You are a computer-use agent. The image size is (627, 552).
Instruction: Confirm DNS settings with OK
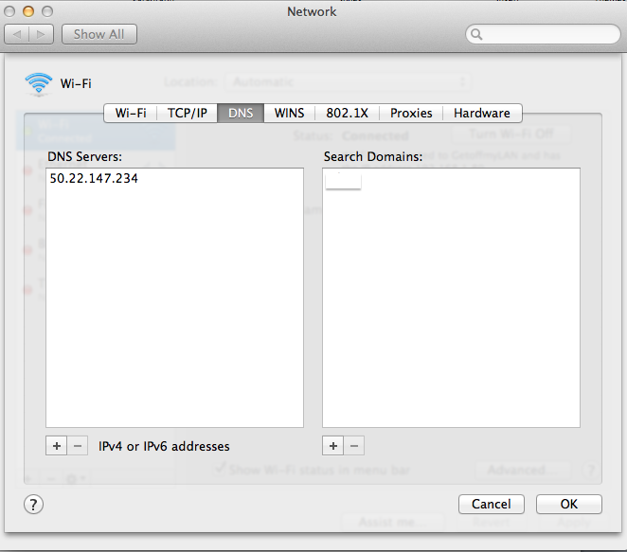[569, 504]
